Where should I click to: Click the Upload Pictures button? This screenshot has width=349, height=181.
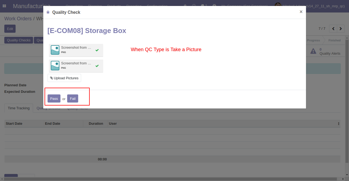[x=64, y=78]
